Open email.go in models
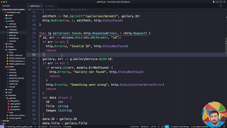 point(13,70)
